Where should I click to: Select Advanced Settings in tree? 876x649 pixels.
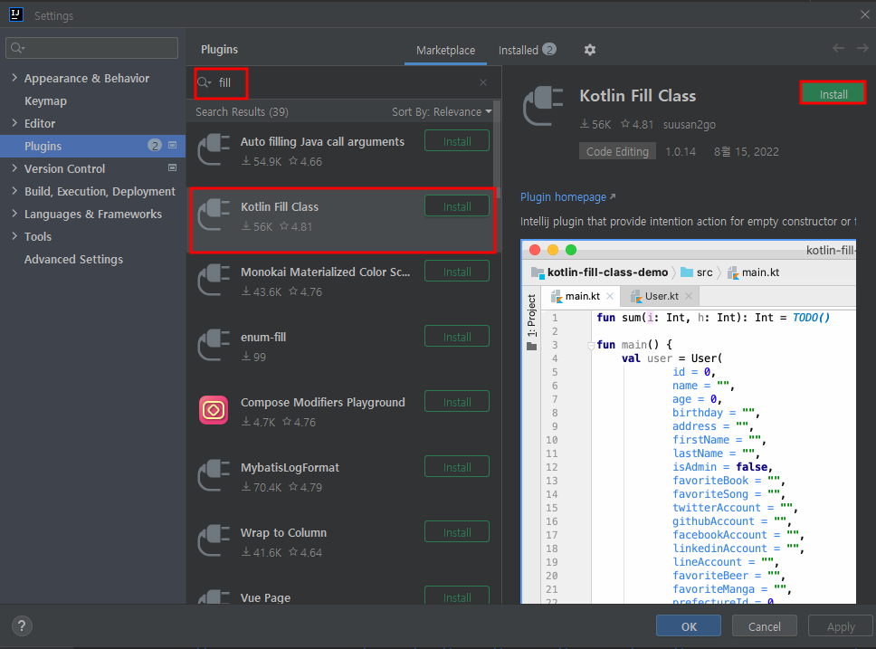tap(73, 260)
